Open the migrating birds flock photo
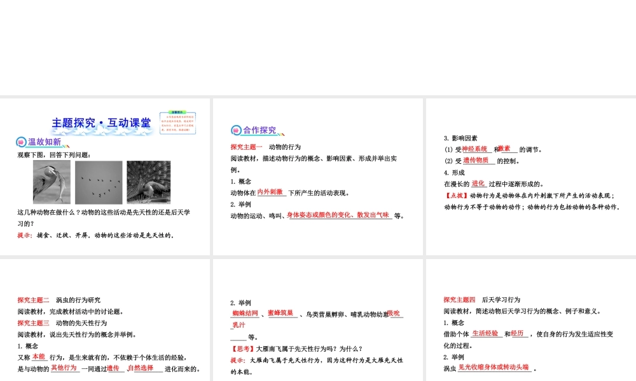 tap(99, 182)
